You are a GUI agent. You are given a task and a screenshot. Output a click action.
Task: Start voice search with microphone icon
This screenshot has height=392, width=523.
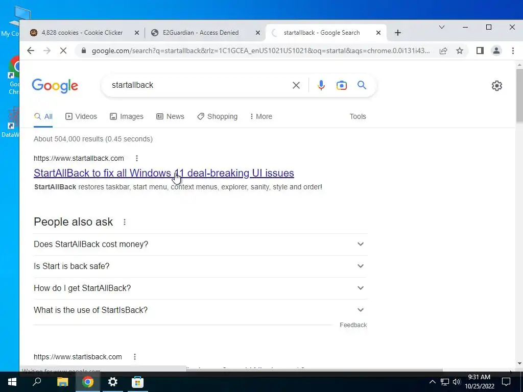[x=321, y=85]
